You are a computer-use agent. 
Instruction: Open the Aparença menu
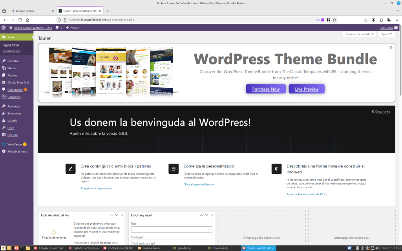point(13,106)
